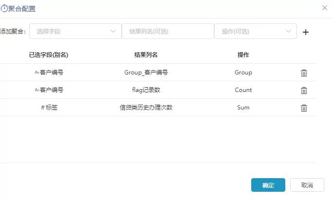The image size is (333, 202).
Task: Click the Group operation cell
Action: pyautogui.click(x=243, y=73)
